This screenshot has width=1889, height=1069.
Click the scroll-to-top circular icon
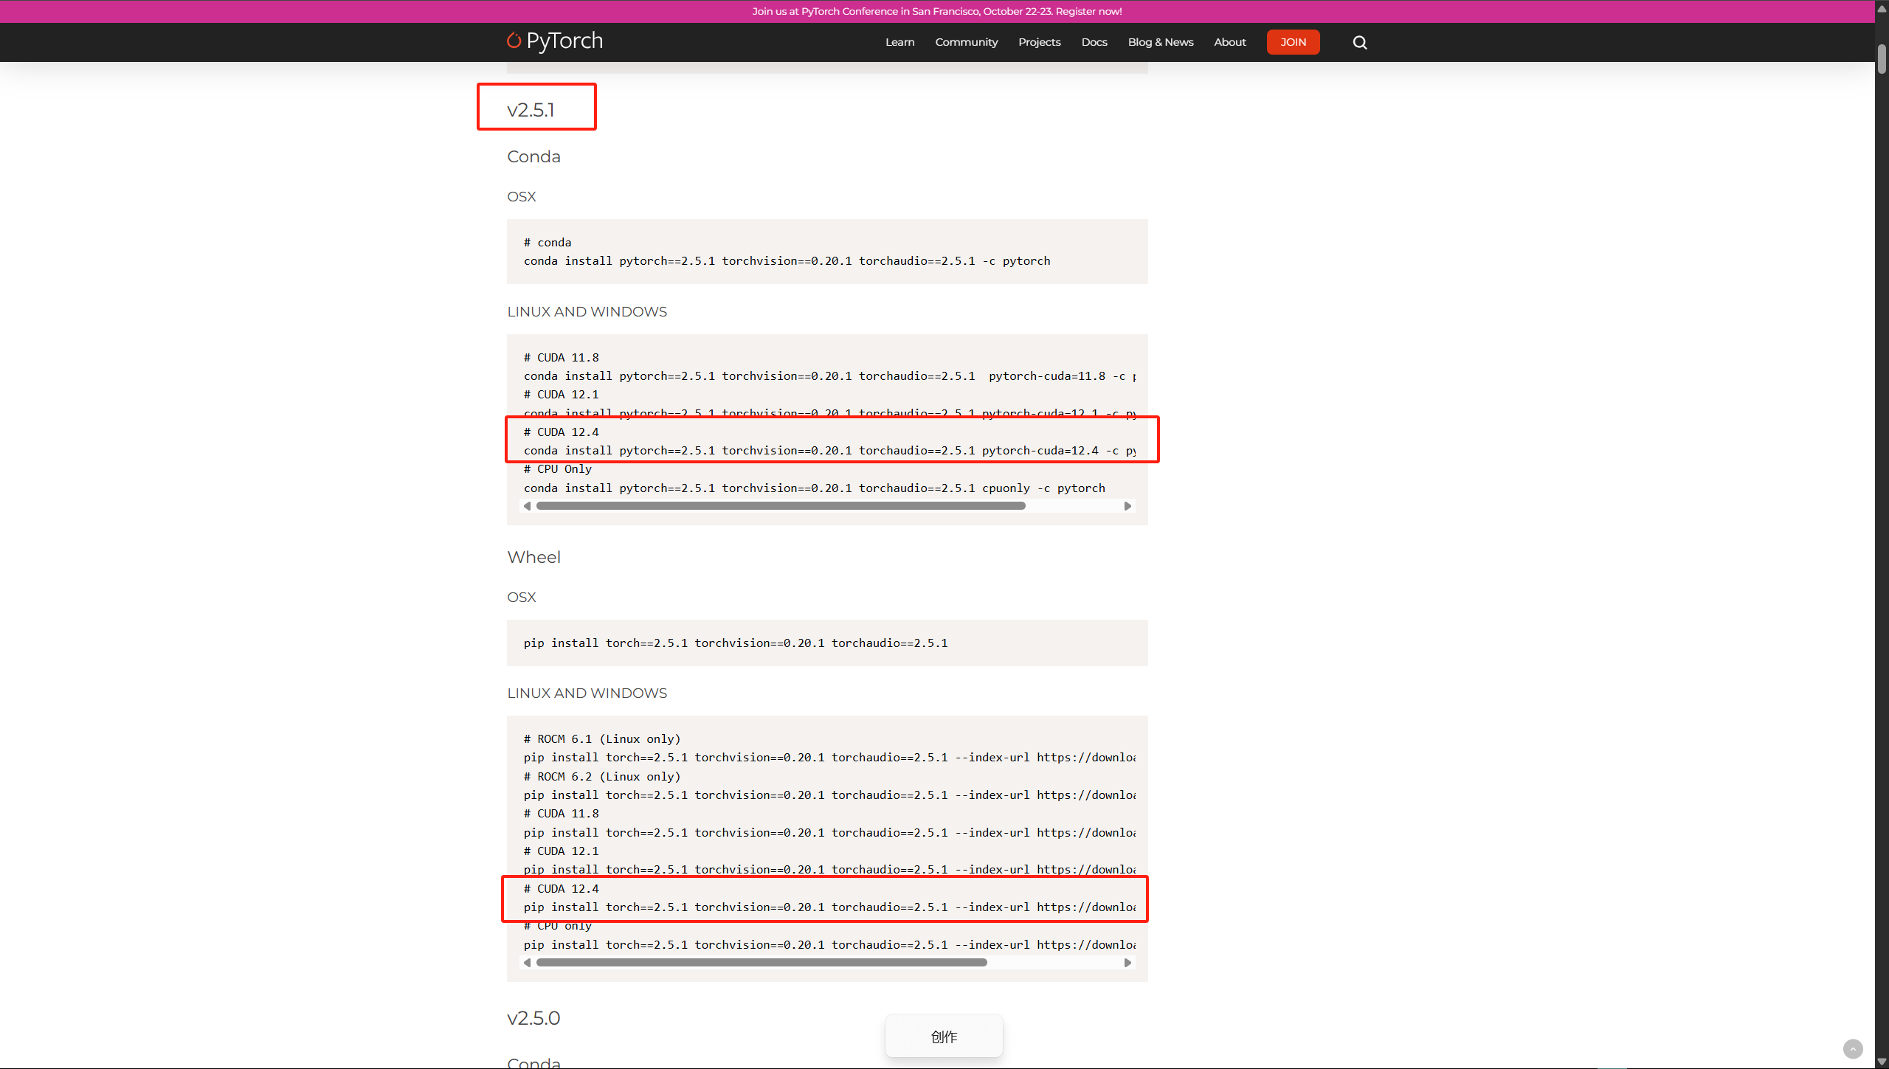point(1854,1048)
